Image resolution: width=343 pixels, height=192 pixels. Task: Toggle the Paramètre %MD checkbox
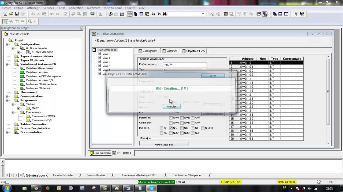click(182, 118)
